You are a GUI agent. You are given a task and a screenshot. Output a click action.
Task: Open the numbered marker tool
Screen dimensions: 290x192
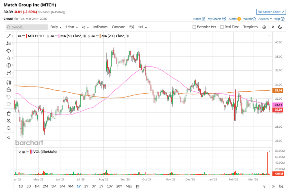point(9,65)
